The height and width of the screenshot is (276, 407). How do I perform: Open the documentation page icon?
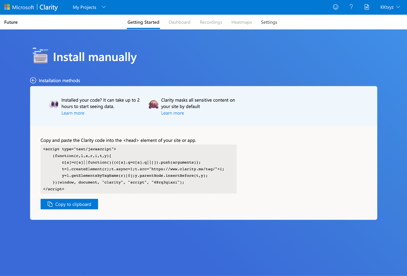tap(367, 7)
